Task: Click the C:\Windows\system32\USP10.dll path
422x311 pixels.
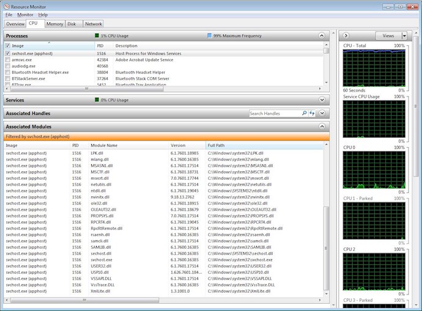Action: tap(238, 273)
